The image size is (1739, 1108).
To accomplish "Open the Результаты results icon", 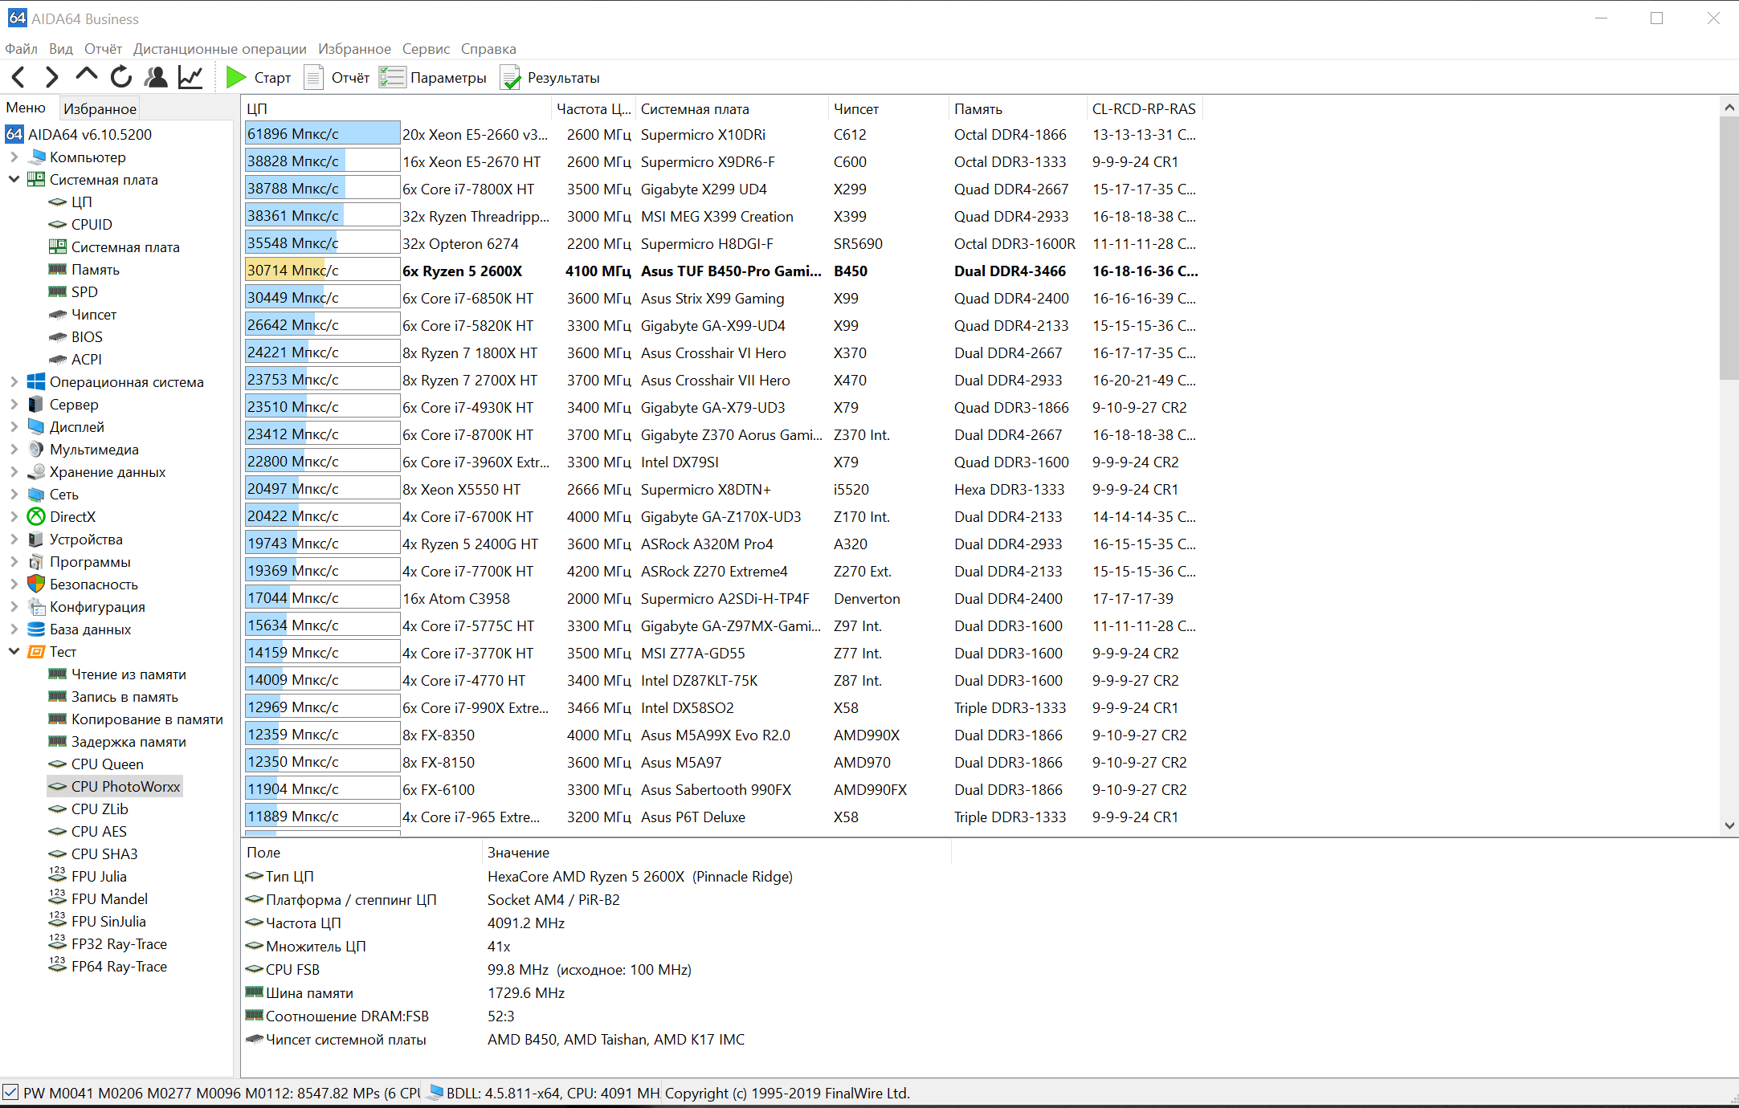I will point(511,78).
